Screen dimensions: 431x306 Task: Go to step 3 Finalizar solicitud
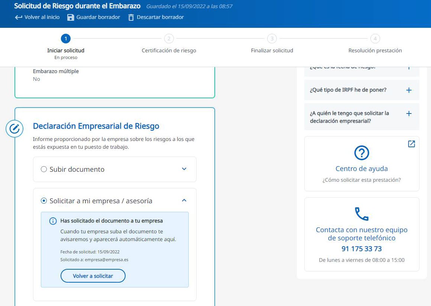tap(272, 39)
